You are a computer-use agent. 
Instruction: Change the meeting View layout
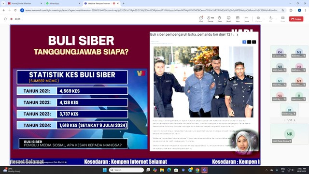click(238, 19)
